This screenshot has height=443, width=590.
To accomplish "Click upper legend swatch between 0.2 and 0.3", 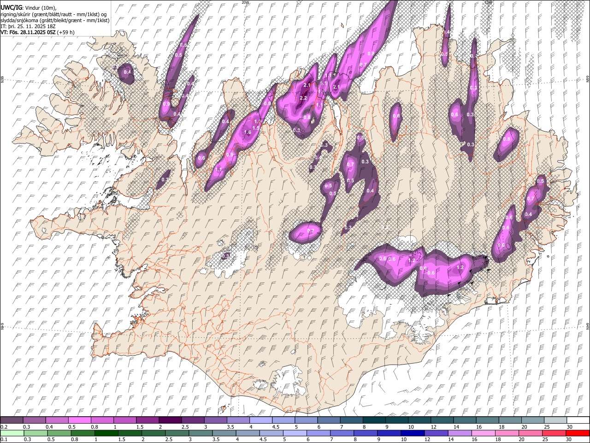I will pos(12,420).
